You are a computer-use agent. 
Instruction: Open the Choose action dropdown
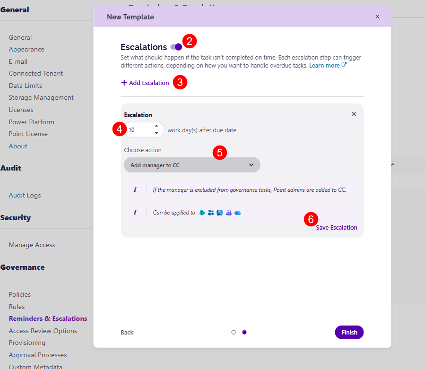point(192,165)
